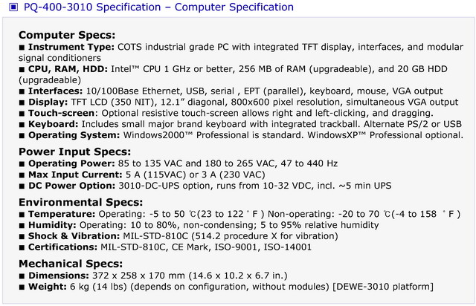Click the Shock & Vibration label
Screen dimensions: 476x306
coord(74,236)
